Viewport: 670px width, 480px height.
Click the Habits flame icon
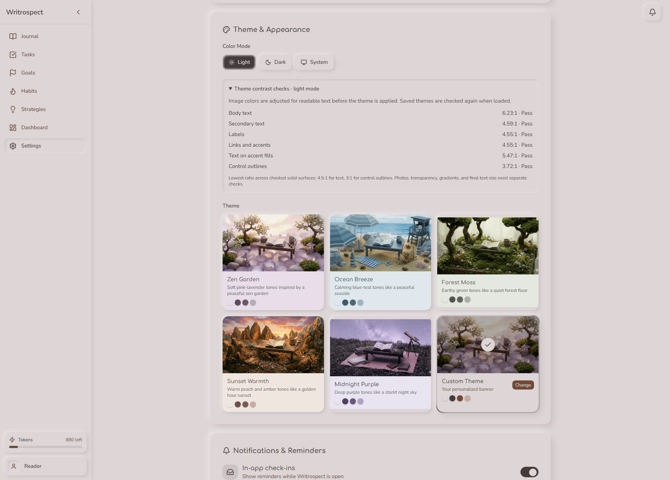(x=13, y=91)
